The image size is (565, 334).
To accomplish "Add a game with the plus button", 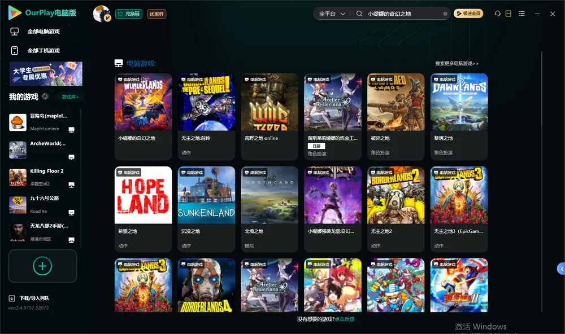I will (x=42, y=266).
